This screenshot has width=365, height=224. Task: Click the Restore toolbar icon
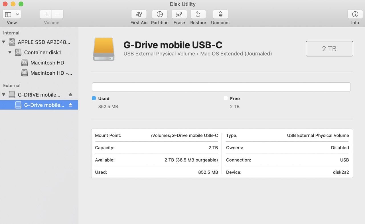point(198,14)
